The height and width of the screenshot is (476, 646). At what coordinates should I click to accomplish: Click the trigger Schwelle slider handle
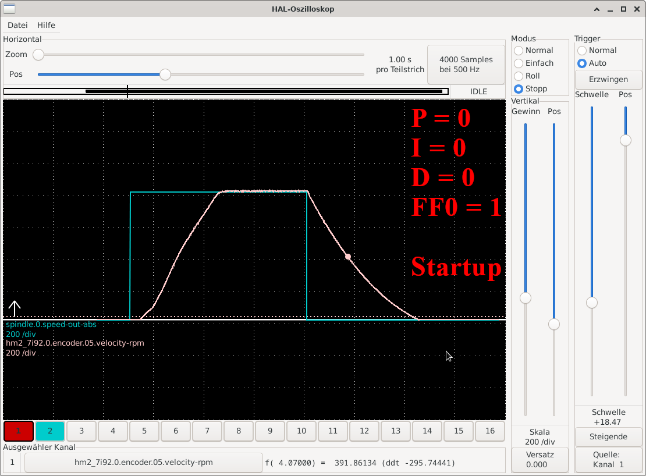pos(592,303)
